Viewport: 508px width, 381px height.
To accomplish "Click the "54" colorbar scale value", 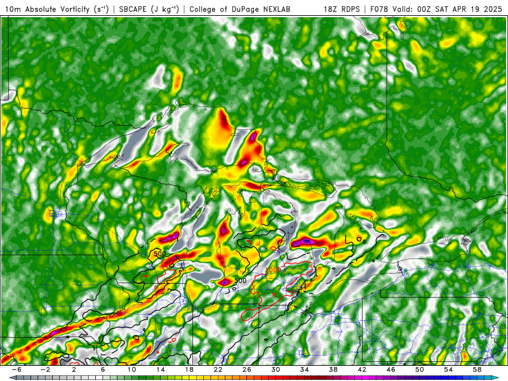I will [448, 370].
